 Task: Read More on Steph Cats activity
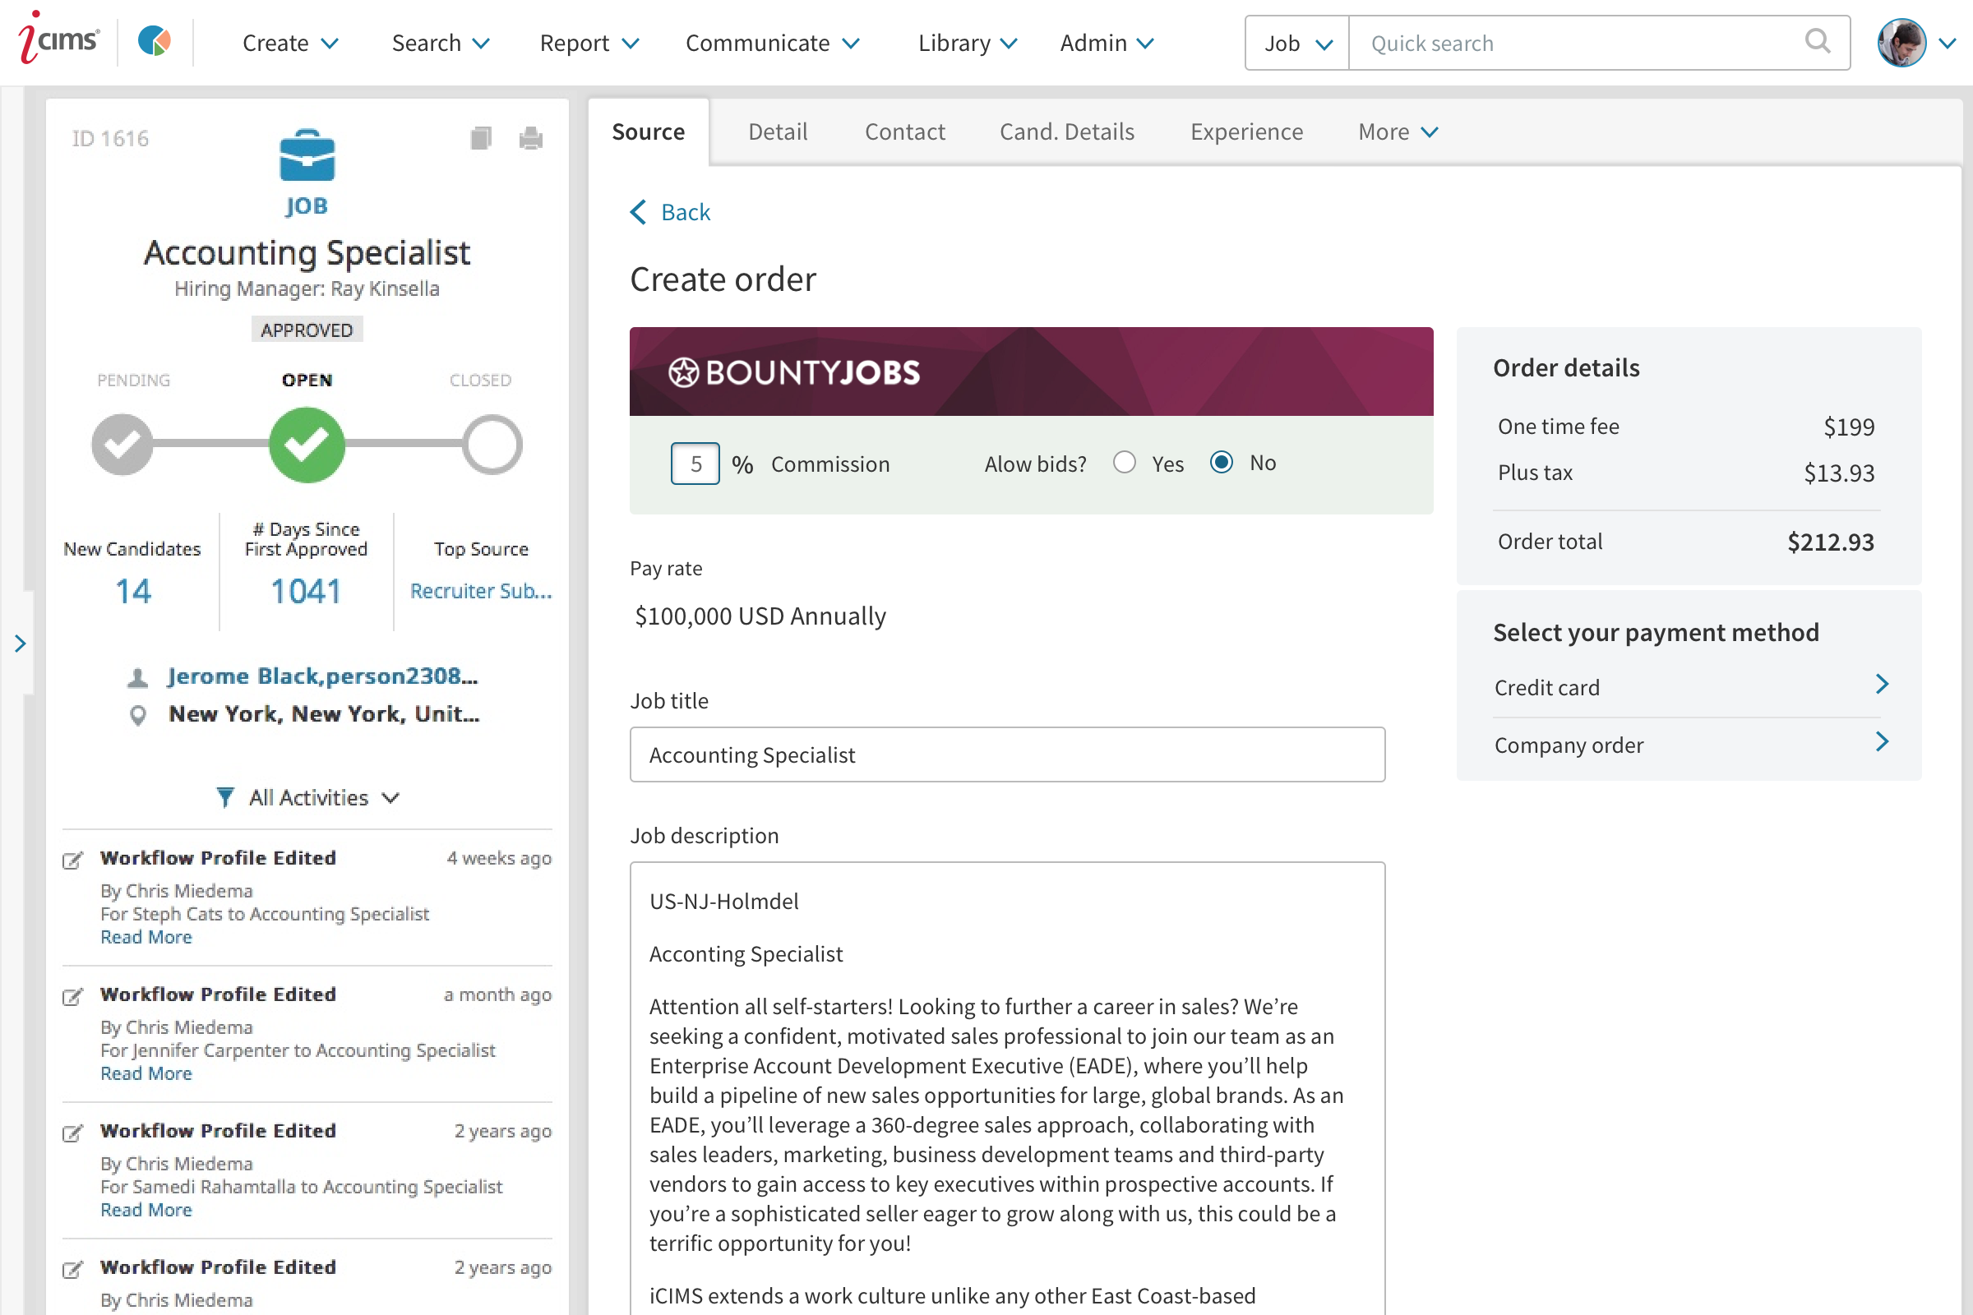pos(146,937)
